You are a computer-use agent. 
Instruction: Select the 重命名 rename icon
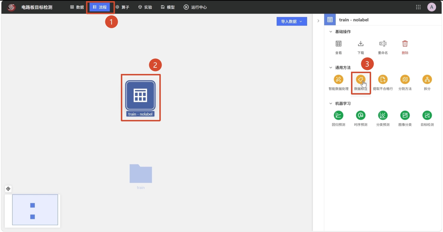pos(383,44)
